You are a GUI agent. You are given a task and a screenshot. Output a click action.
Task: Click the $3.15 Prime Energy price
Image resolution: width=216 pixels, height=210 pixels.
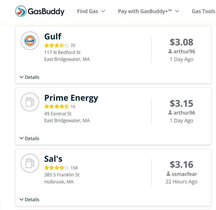[x=181, y=103]
